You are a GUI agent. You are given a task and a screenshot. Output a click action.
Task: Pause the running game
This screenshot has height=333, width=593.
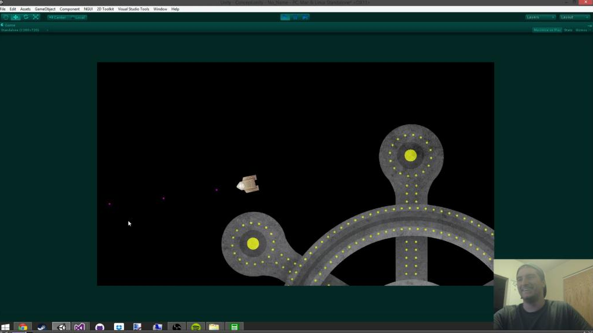click(x=295, y=17)
